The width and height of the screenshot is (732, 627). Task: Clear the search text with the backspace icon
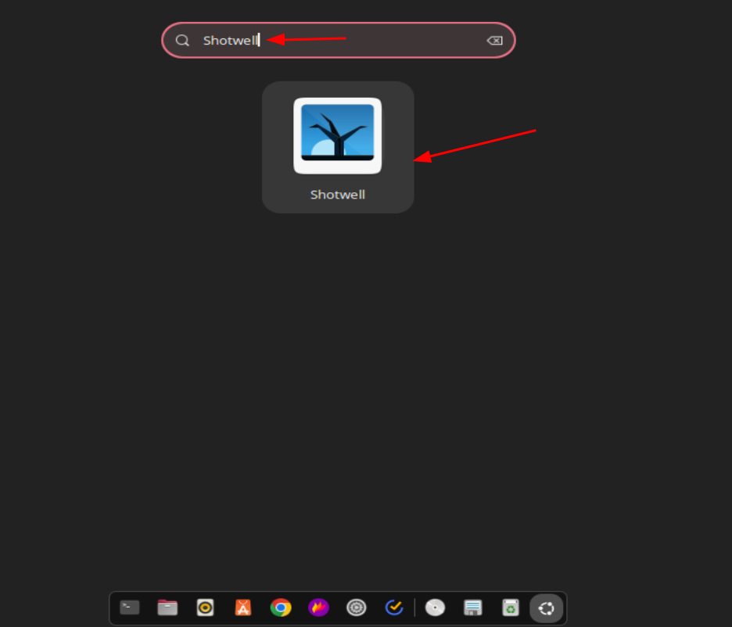click(494, 41)
